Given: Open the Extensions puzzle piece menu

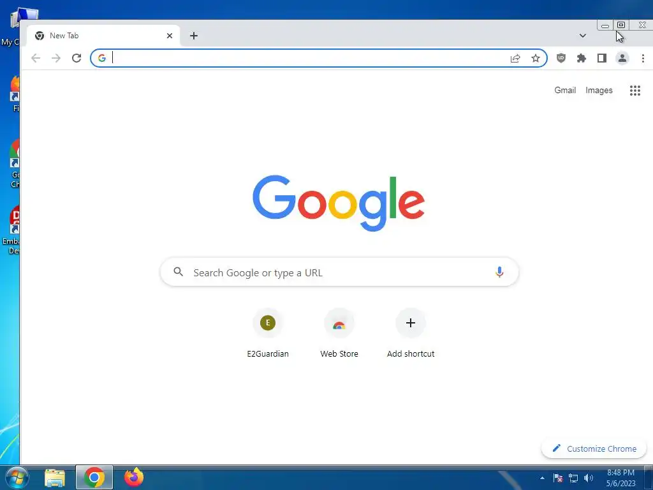Looking at the screenshot, I should 582,58.
